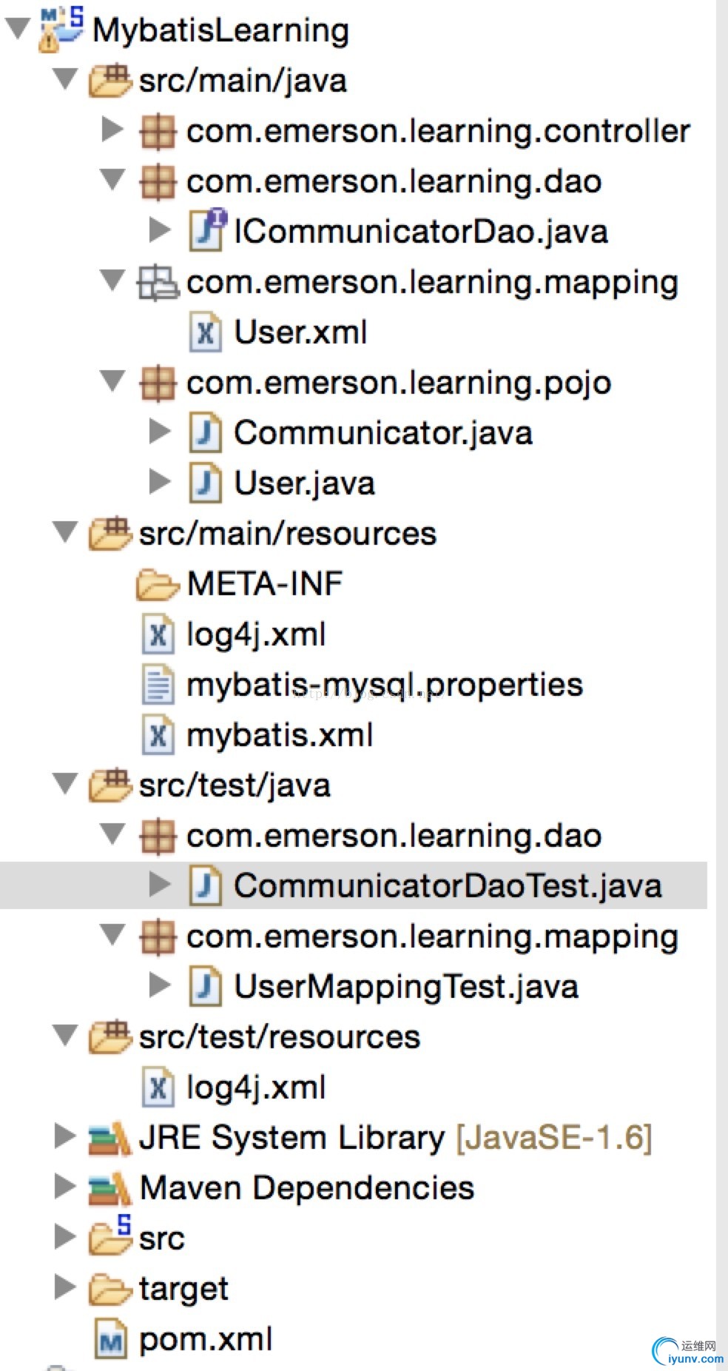Click the pom.xml Maven file icon
The width and height of the screenshot is (728, 1371).
[111, 1340]
